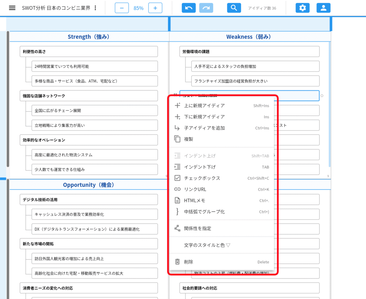Open the user account icon

pyautogui.click(x=323, y=8)
